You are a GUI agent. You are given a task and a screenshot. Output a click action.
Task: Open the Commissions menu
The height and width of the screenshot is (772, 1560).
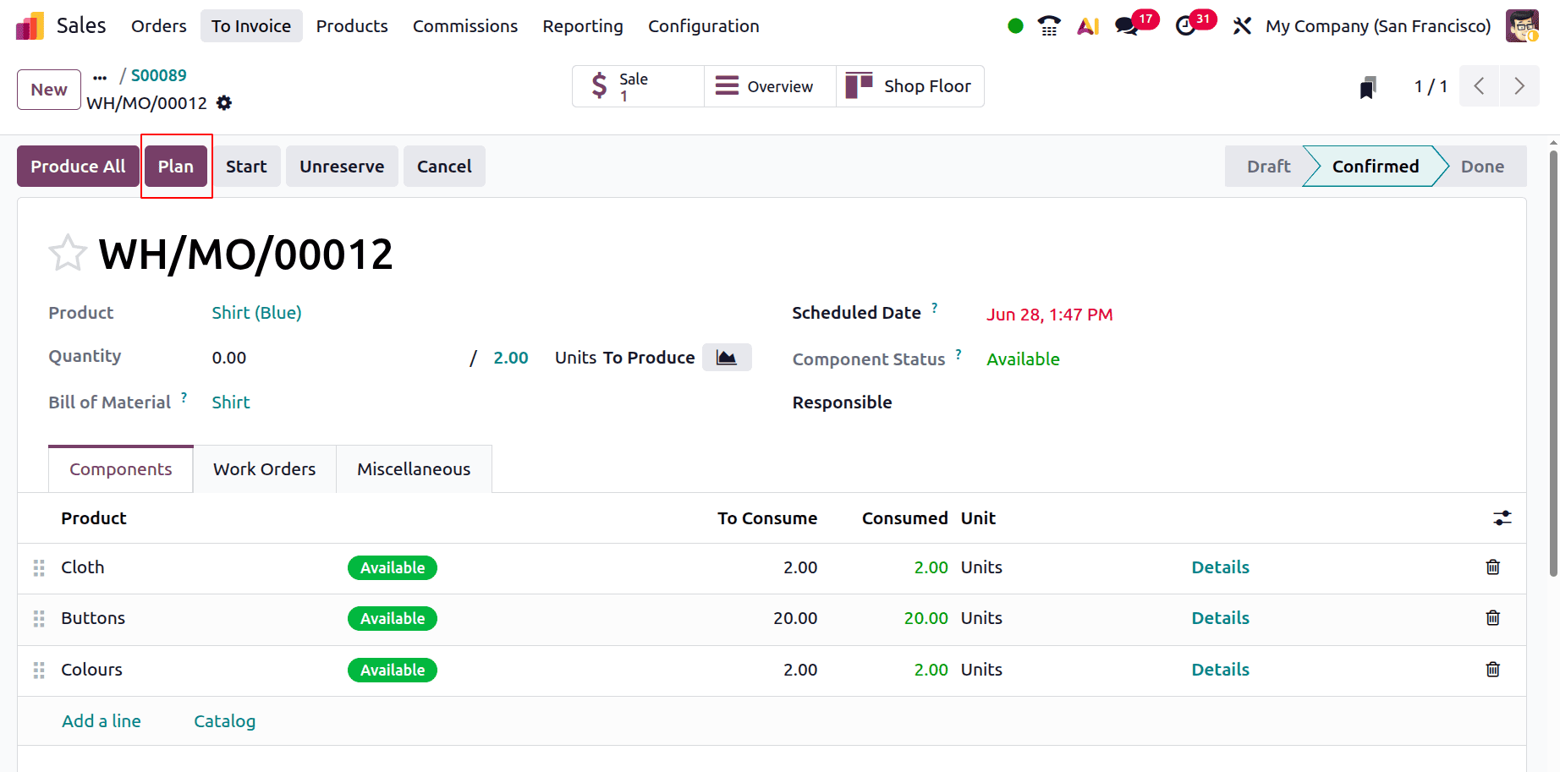(465, 26)
